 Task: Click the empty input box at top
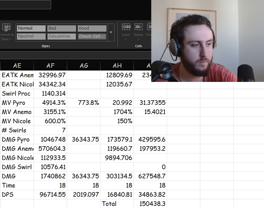[25, 4]
